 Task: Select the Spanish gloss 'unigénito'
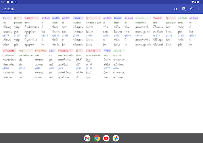(x=141, y=23)
